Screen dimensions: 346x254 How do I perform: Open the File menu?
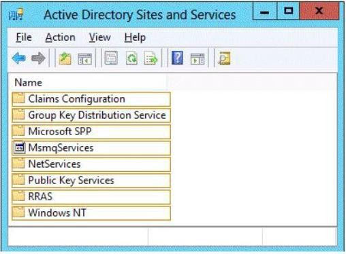tap(24, 37)
